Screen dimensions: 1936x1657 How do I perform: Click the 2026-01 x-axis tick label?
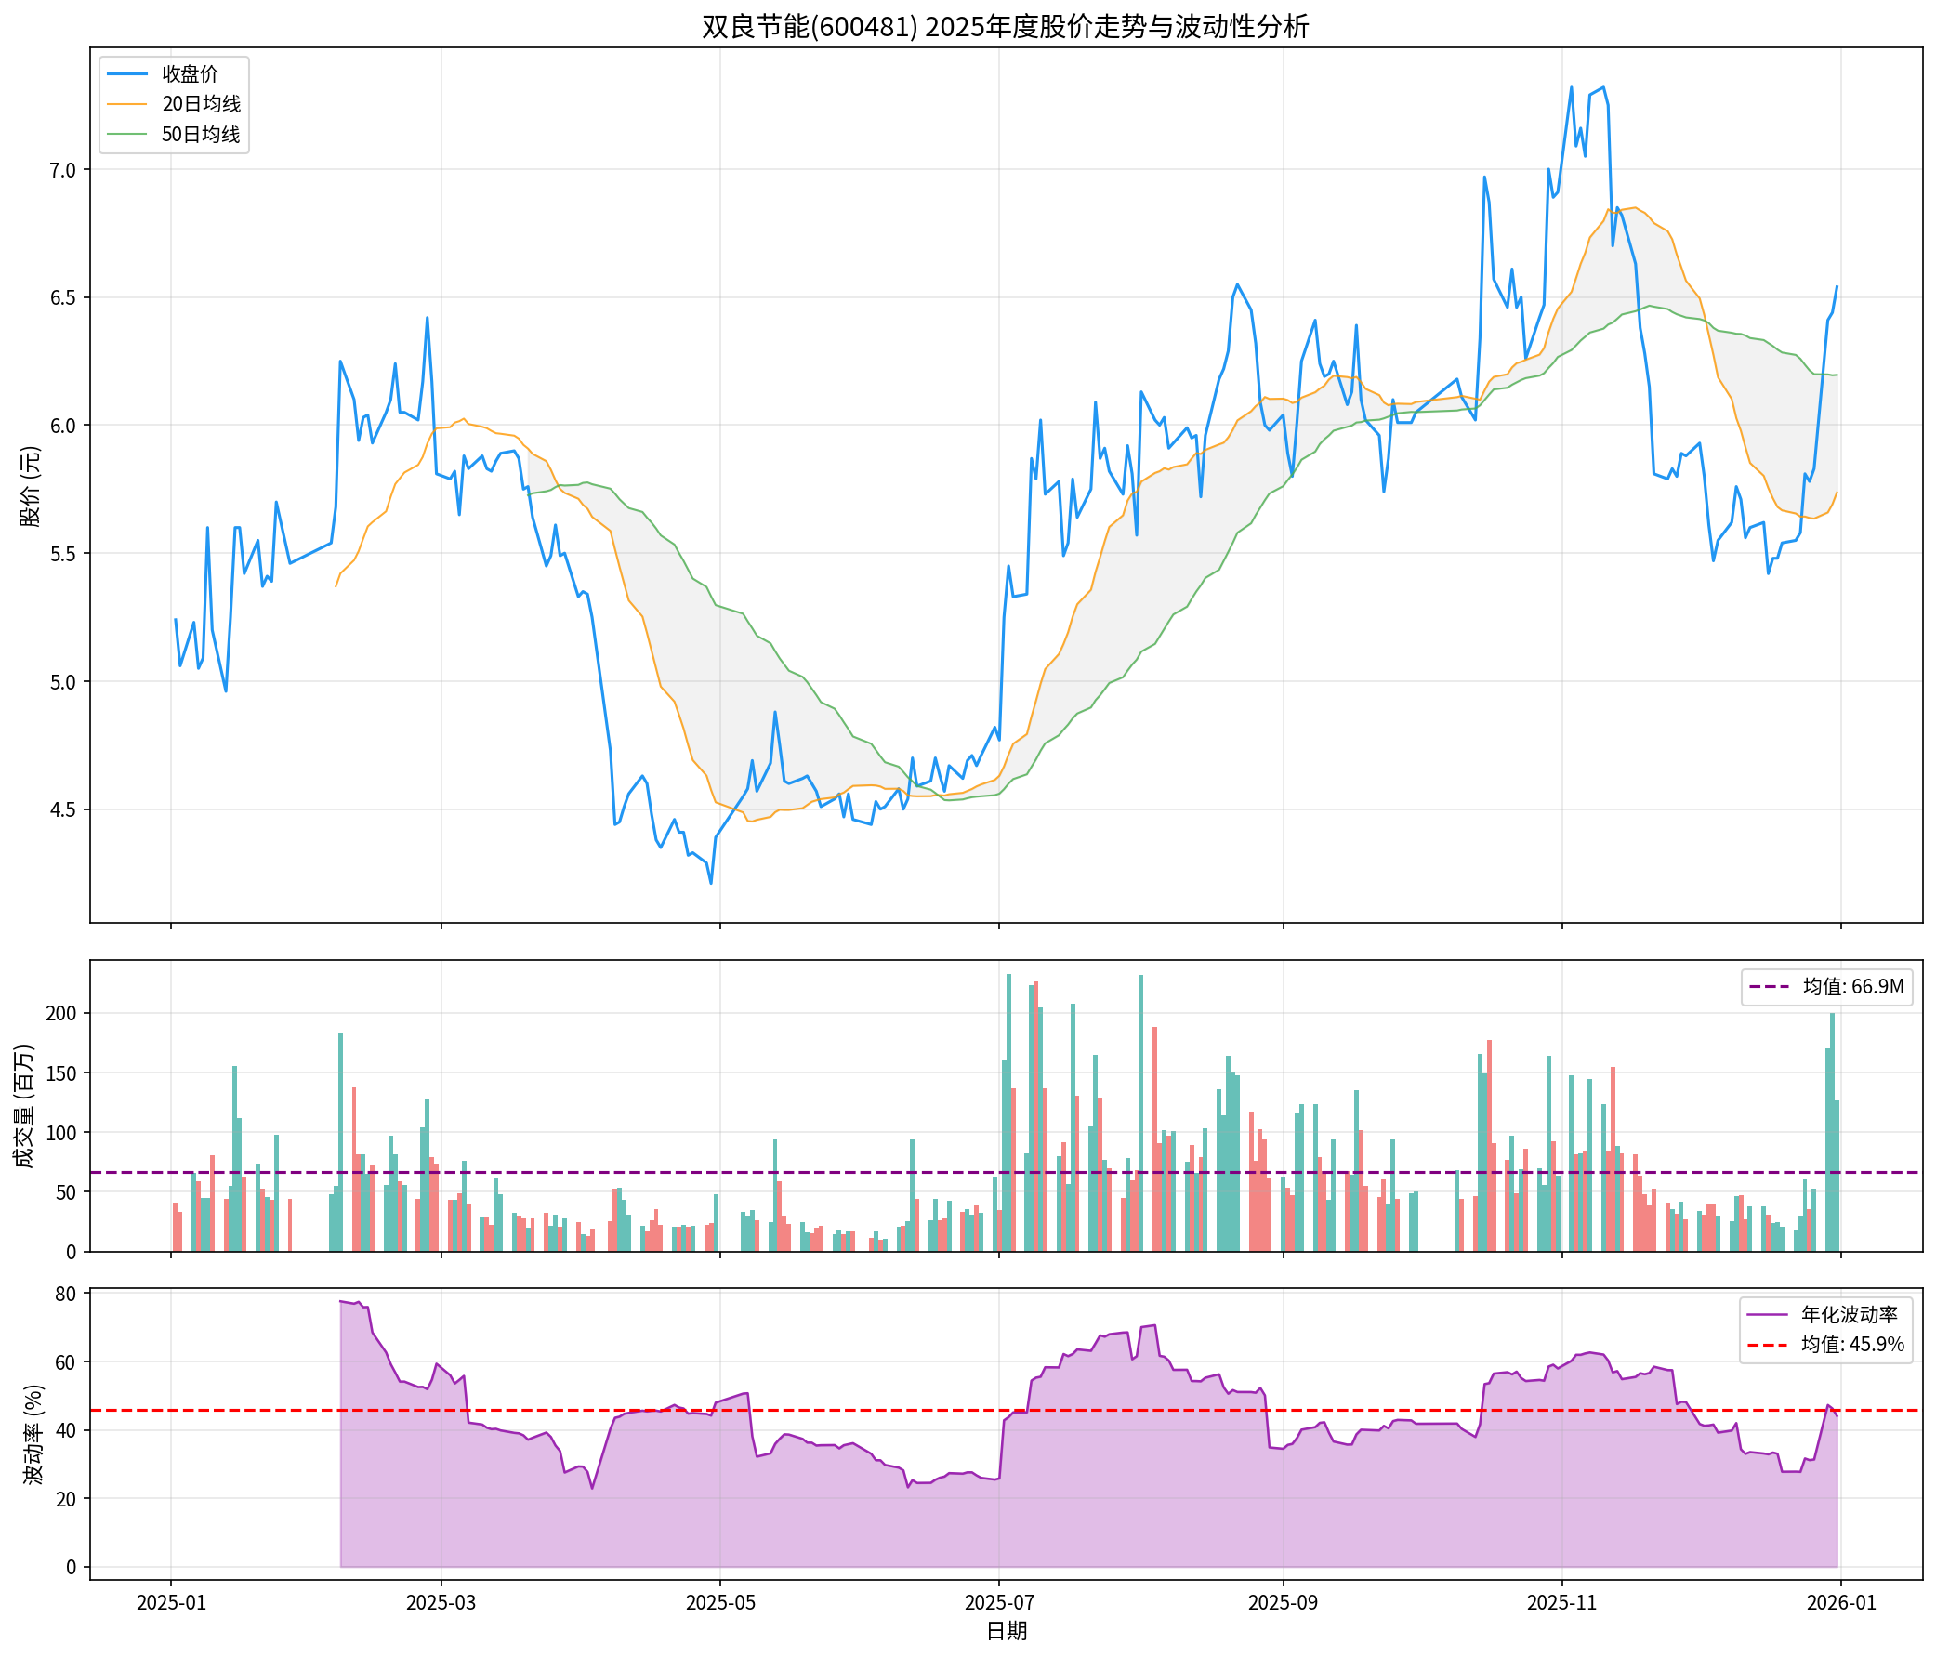tap(1840, 1603)
